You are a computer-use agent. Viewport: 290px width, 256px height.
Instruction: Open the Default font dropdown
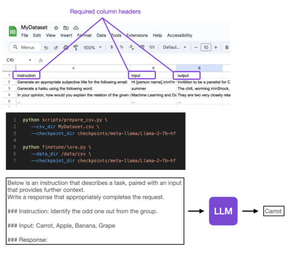(x=174, y=47)
